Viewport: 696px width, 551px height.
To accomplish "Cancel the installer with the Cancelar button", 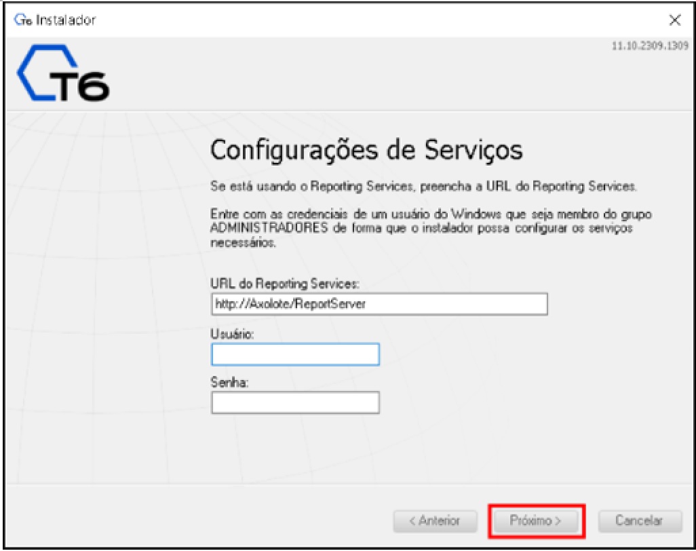I will pos(640,521).
